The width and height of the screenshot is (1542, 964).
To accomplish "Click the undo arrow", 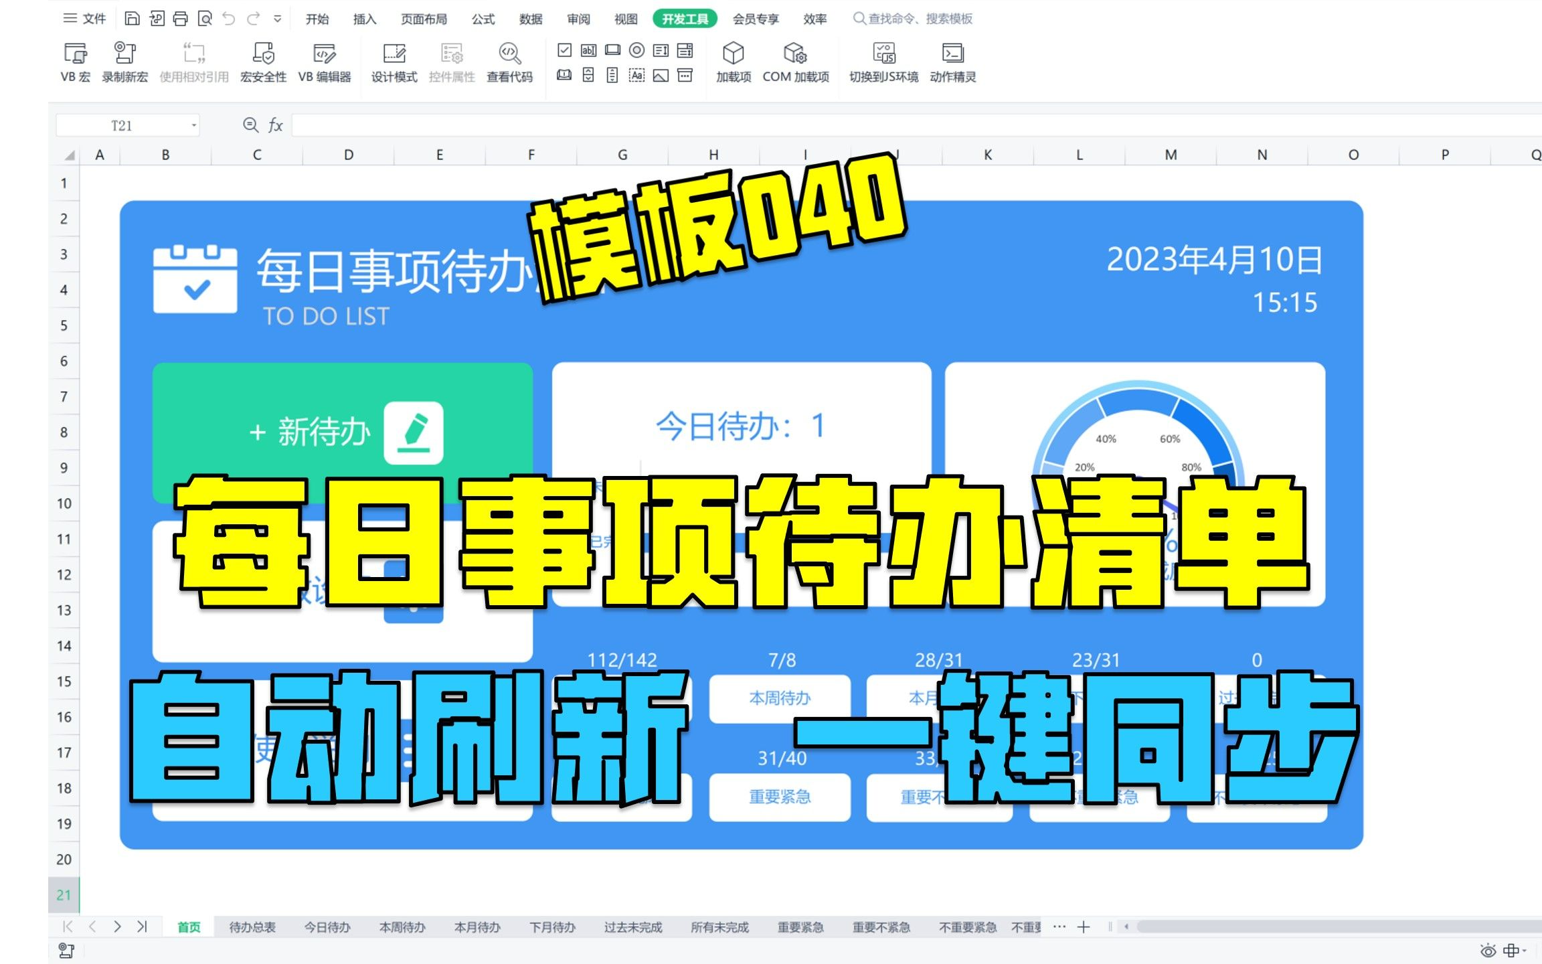I will 229,19.
